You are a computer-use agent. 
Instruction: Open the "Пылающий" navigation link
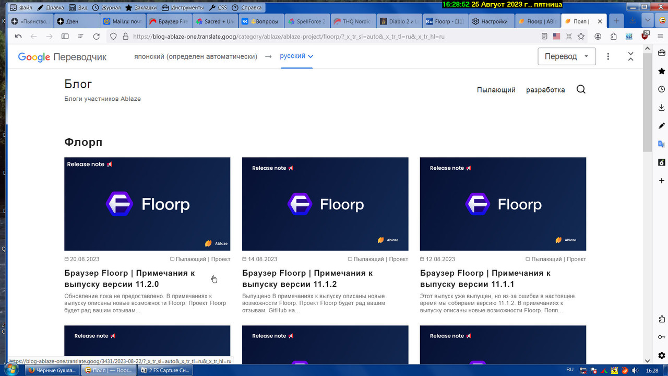[496, 90]
